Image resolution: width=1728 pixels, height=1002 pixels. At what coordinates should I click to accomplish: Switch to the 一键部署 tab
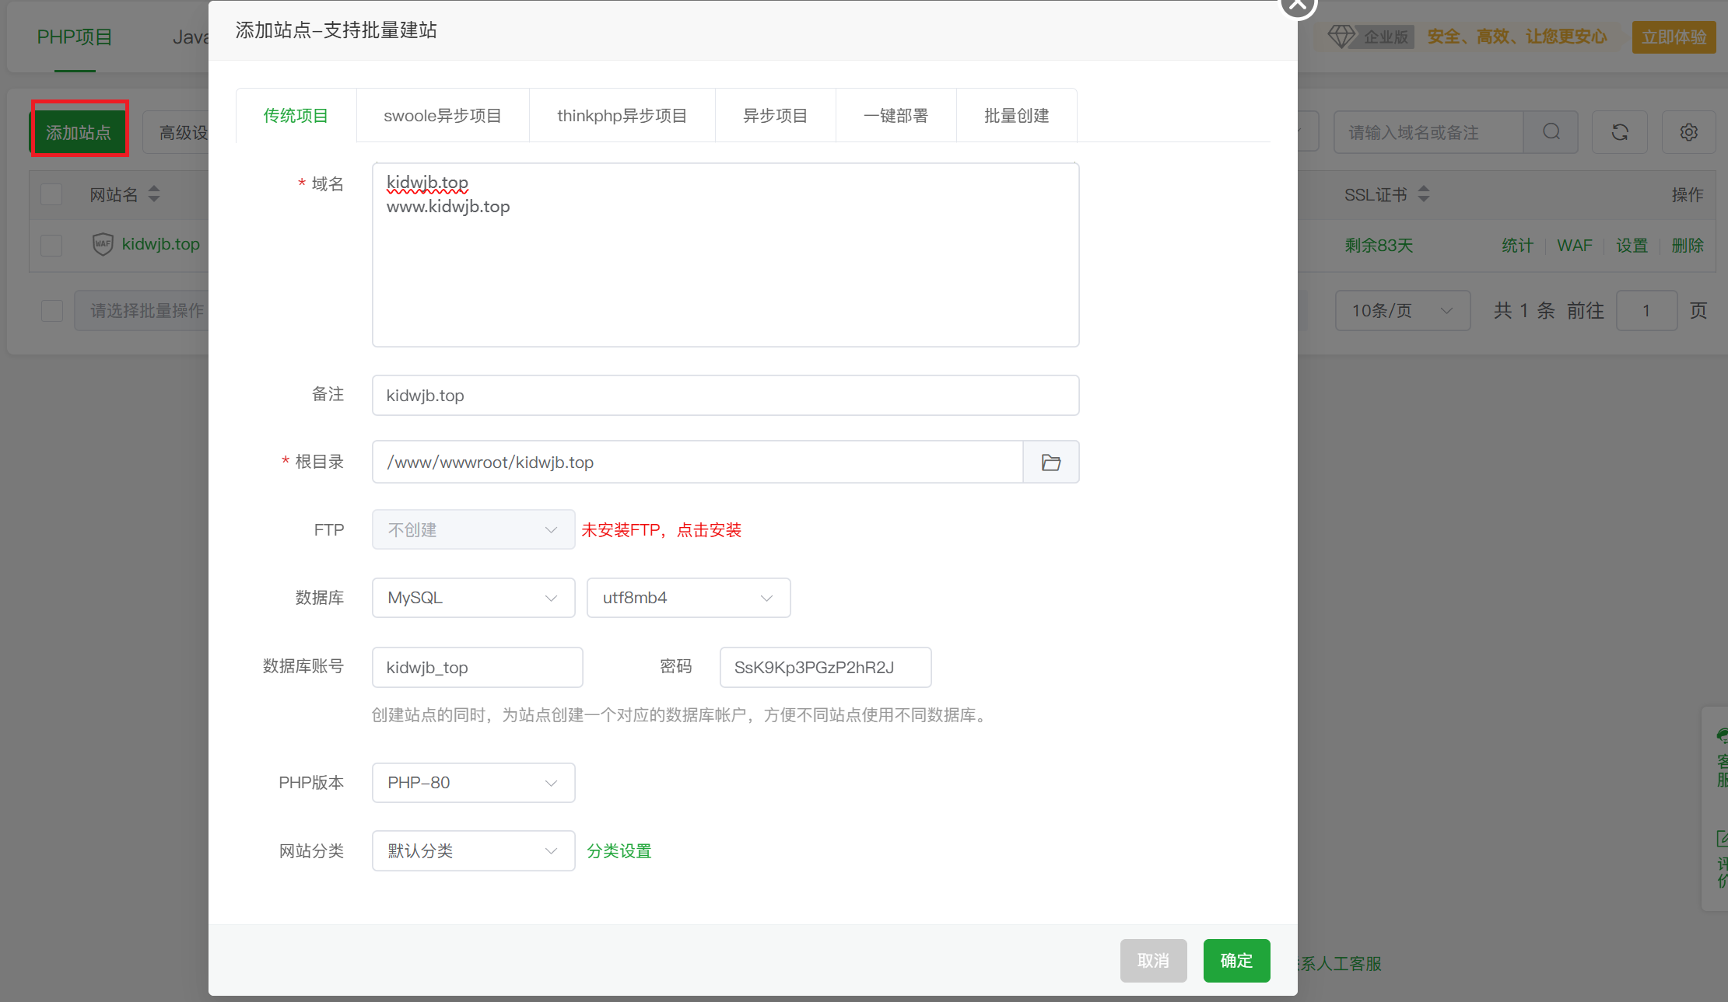tap(896, 115)
